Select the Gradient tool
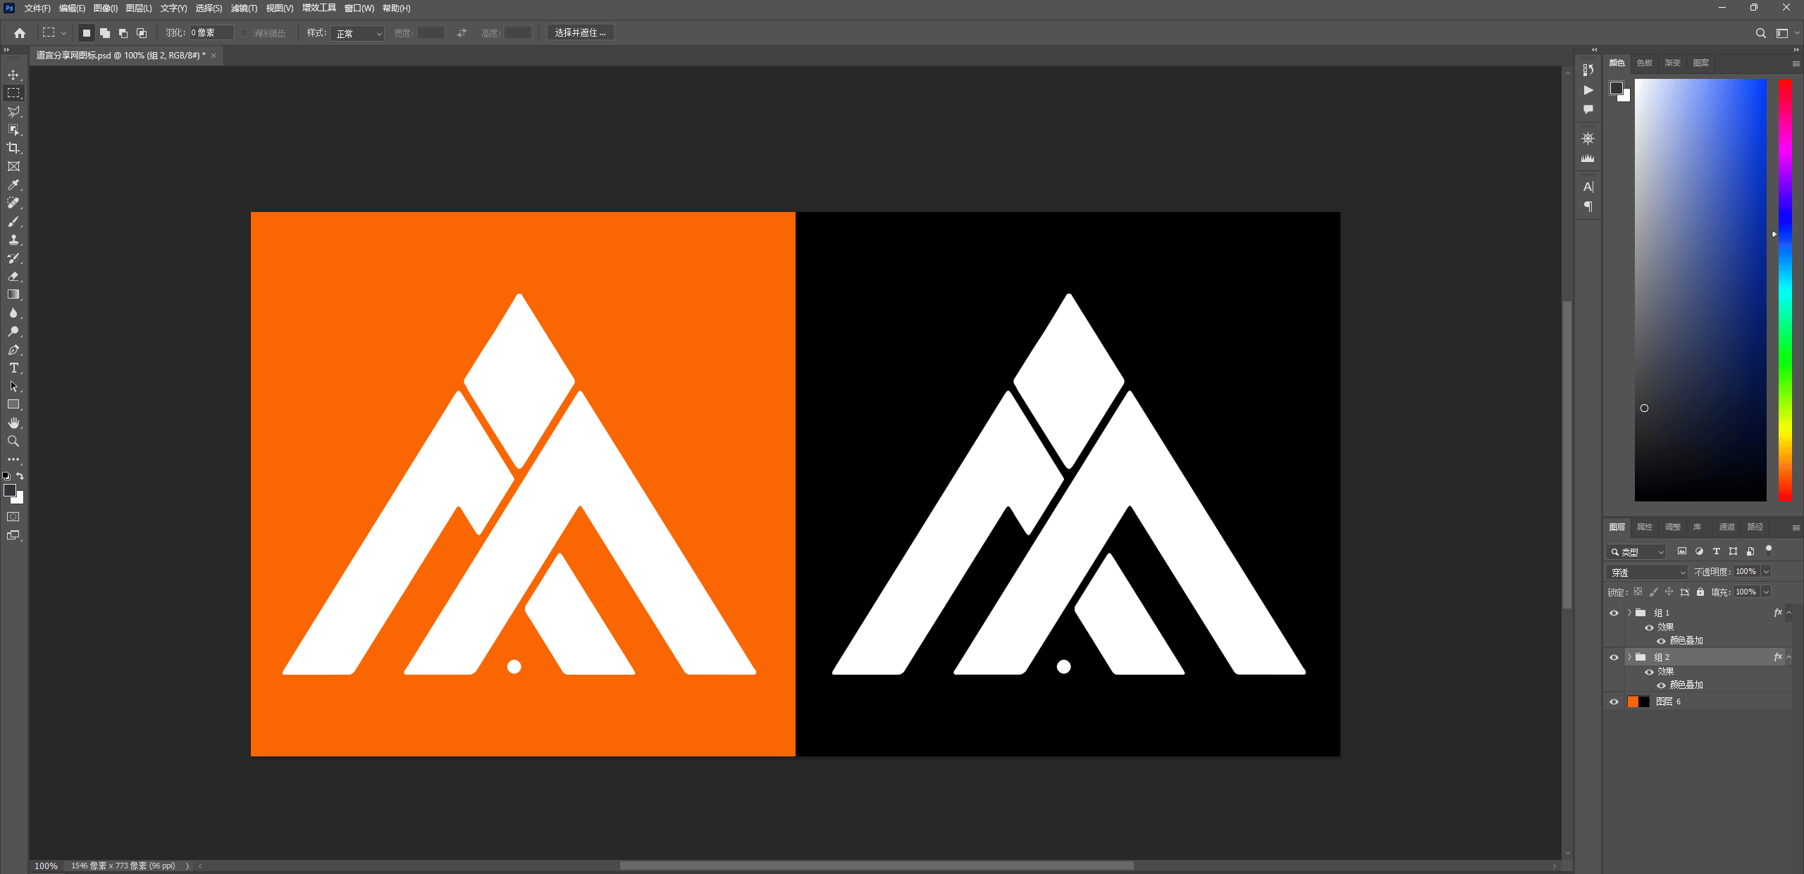The width and height of the screenshot is (1804, 874). tap(13, 295)
